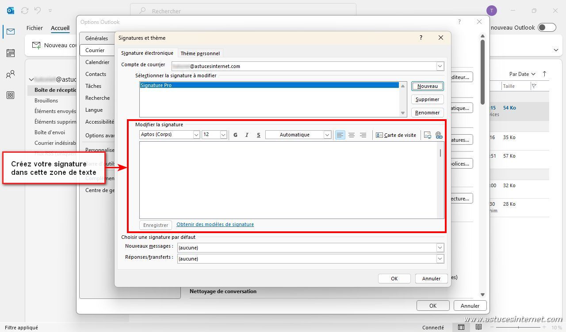Select Contacts in Options Outlook categories

[x=96, y=74]
